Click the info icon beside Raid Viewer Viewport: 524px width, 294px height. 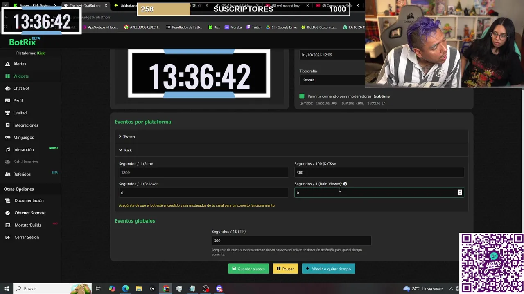[x=345, y=184]
